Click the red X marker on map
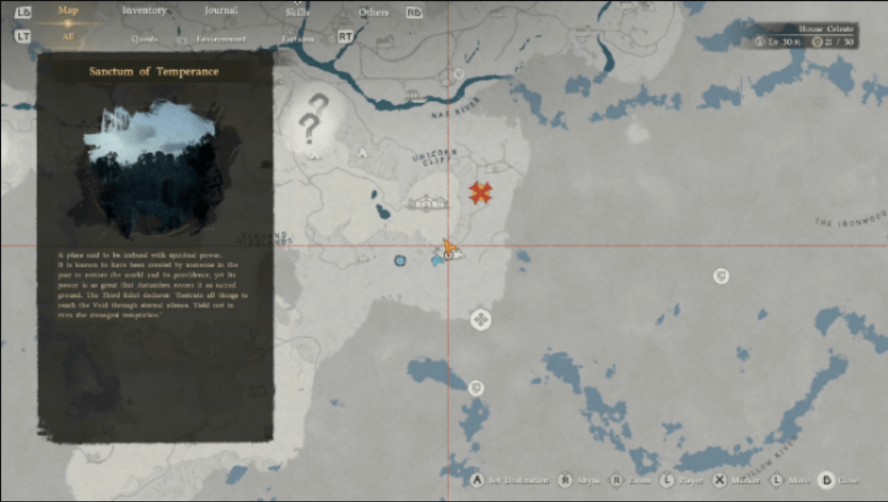Screen dimensions: 888x502 tap(481, 193)
